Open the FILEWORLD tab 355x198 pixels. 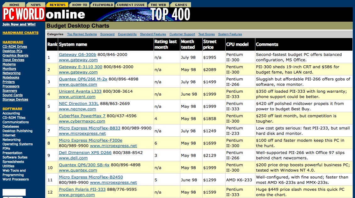pyautogui.click(x=102, y=5)
